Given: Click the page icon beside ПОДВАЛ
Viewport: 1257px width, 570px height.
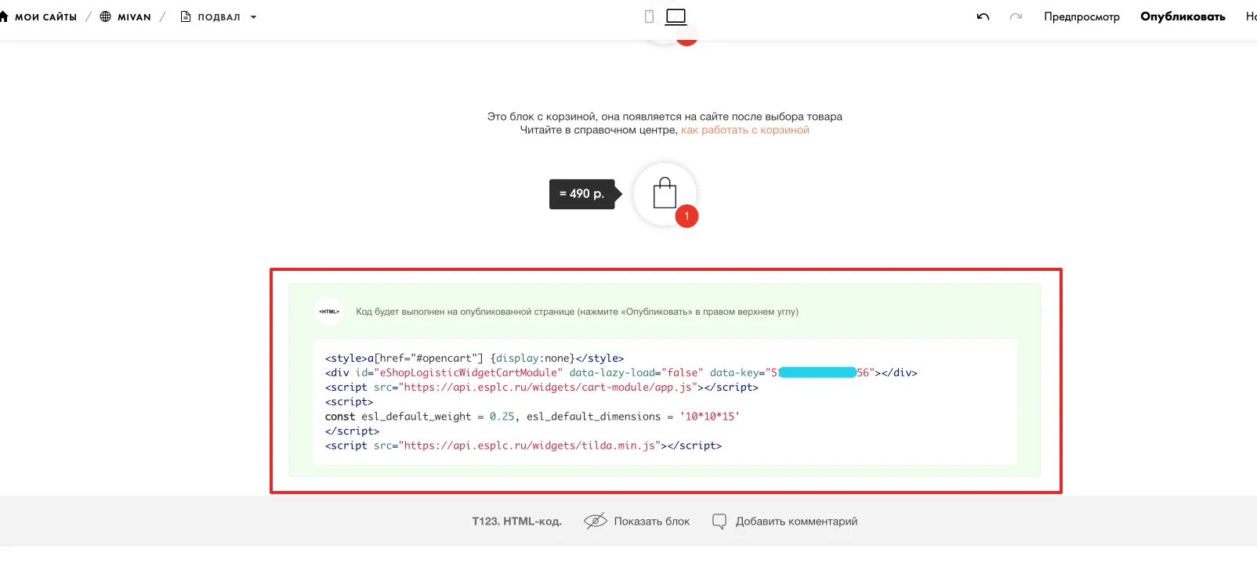Looking at the screenshot, I should 186,16.
